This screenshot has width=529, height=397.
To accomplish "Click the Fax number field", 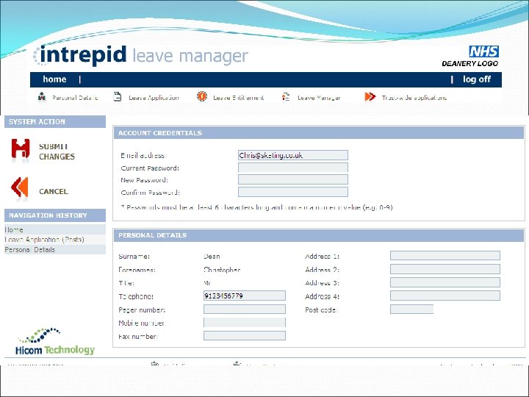I will point(245,335).
